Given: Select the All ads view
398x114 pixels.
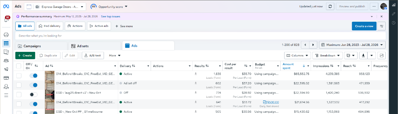Looking at the screenshot, I should [25, 26].
